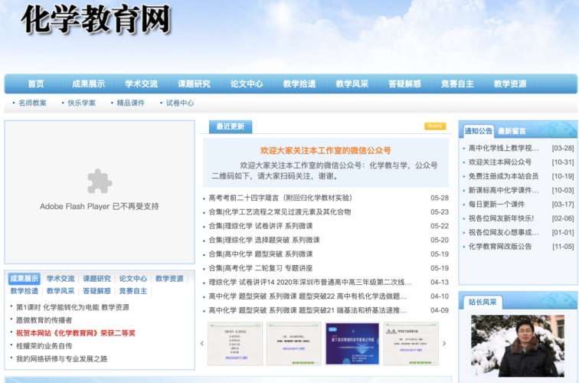Open the red 祝贺本网站《化学教育网》荣获二等奖 link
Image resolution: width=579 pixels, height=383 pixels.
pos(76,333)
